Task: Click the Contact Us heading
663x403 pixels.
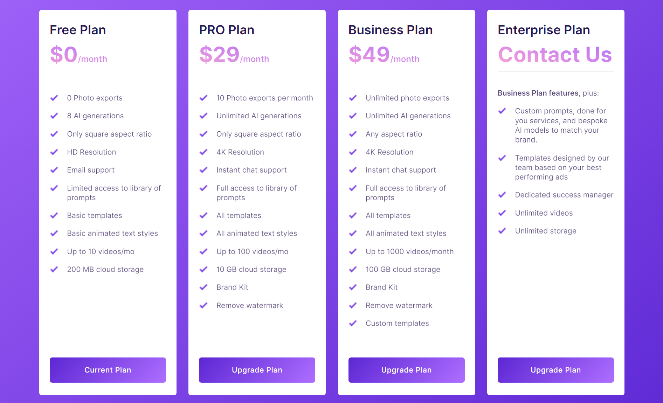Action: 555,55
